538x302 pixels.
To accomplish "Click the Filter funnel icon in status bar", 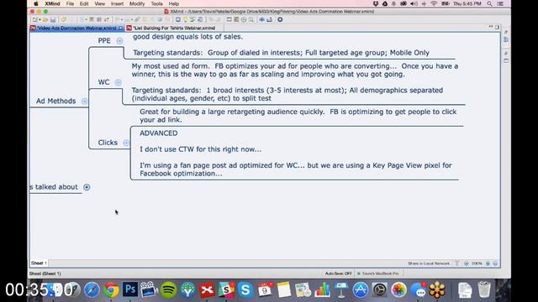I will tap(457, 263).
